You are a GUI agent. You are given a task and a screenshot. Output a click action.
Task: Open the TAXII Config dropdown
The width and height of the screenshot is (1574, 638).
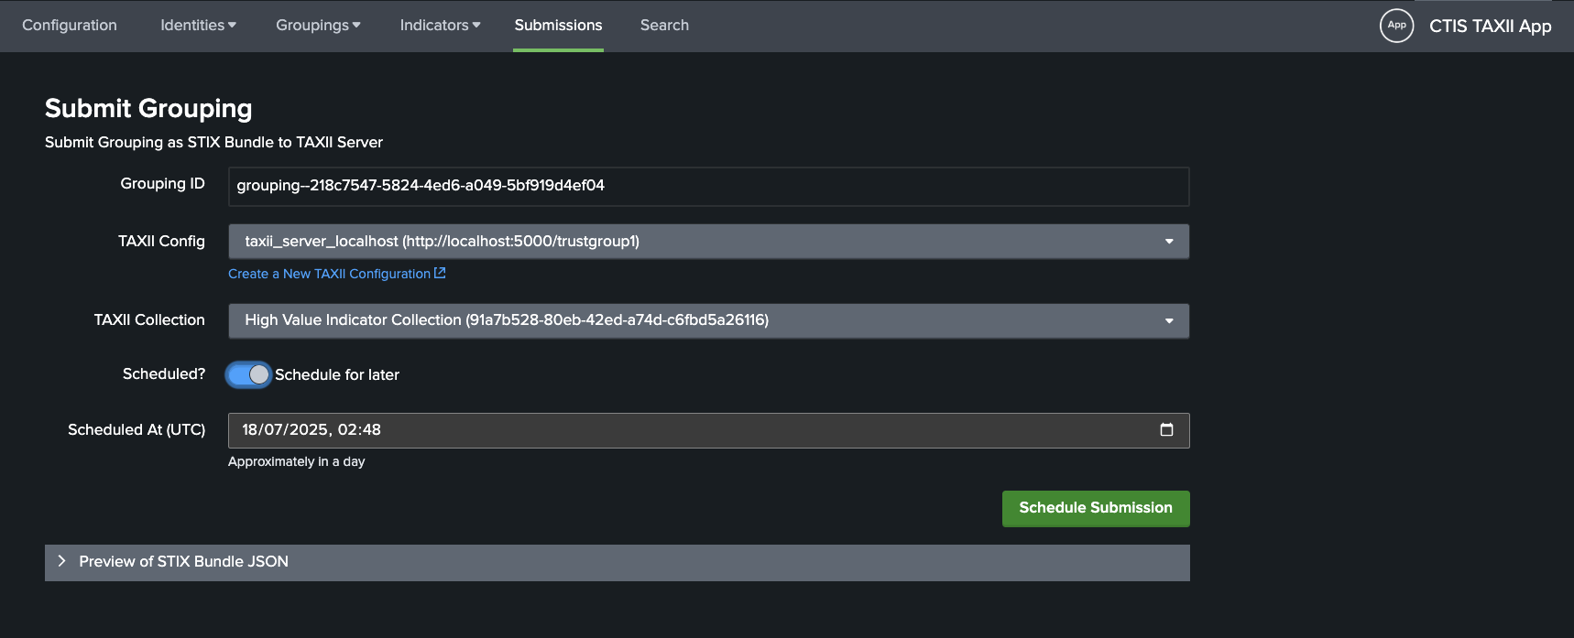pyautogui.click(x=708, y=242)
